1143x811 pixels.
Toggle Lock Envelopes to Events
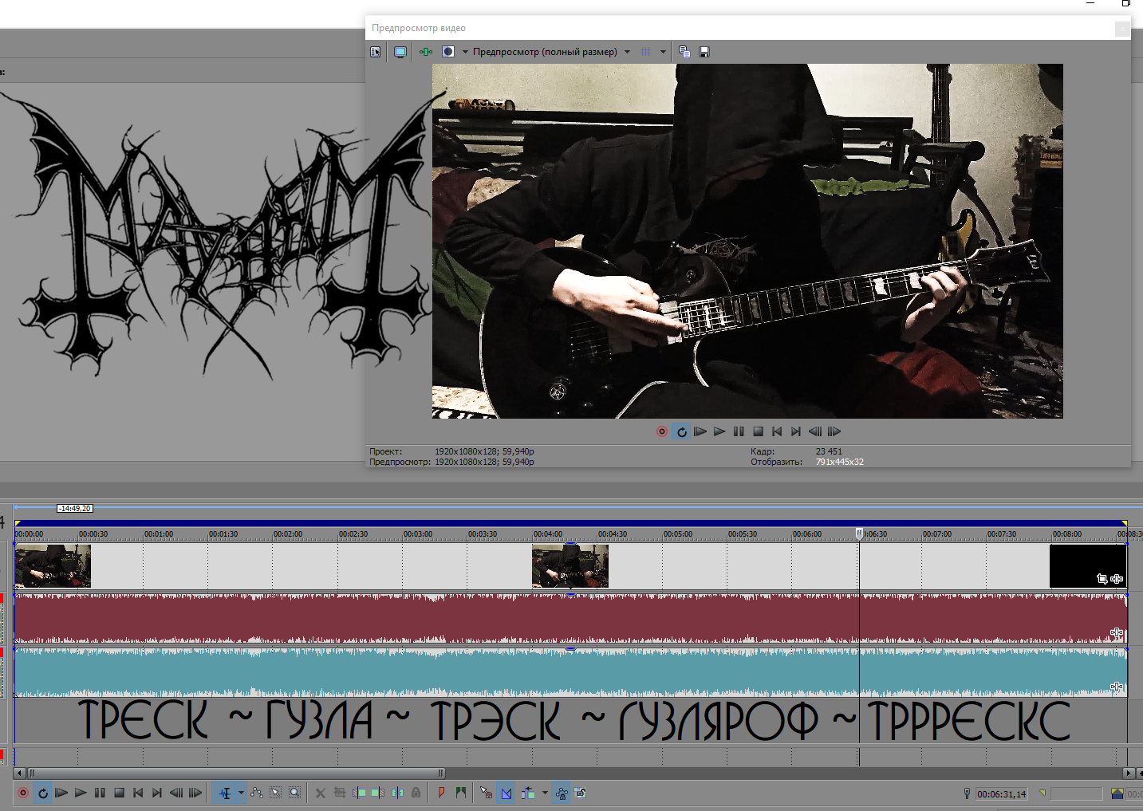[562, 793]
